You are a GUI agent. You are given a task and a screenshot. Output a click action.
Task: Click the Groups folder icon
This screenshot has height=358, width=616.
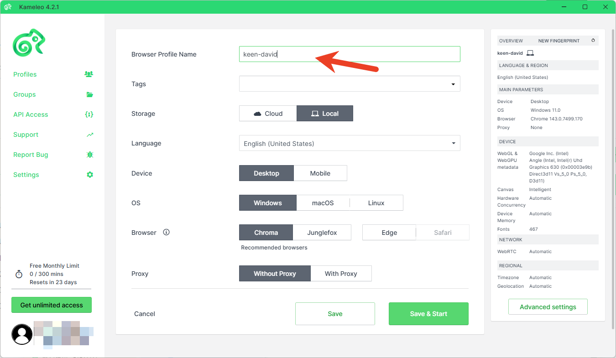89,95
